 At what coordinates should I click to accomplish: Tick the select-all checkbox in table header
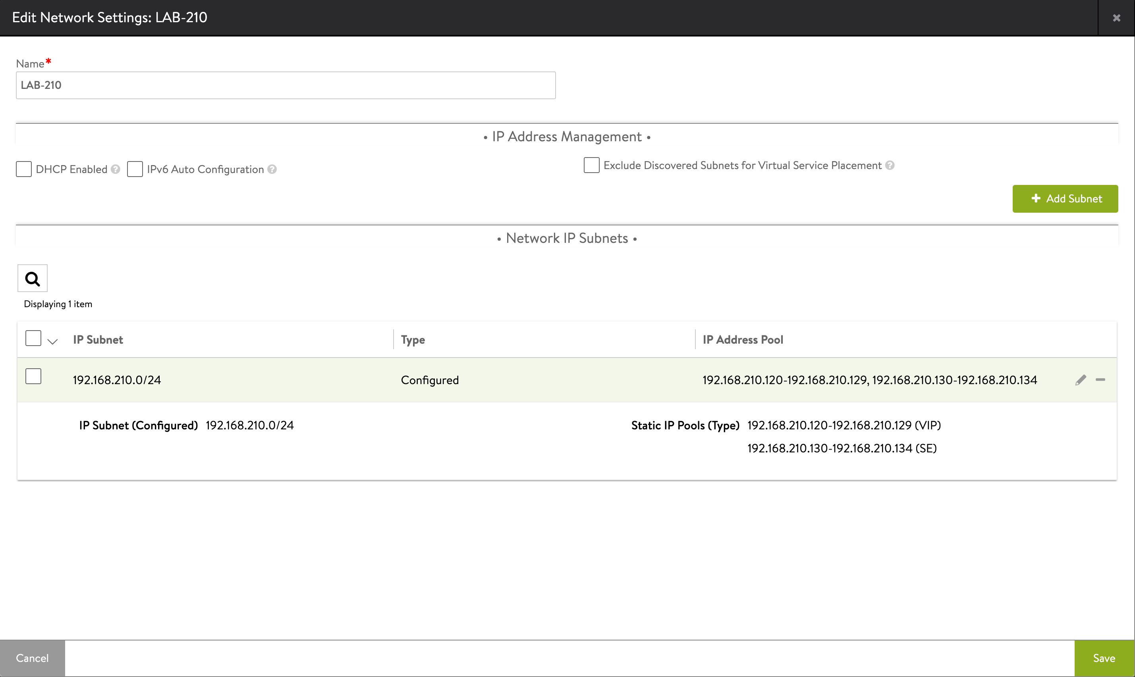tap(33, 338)
